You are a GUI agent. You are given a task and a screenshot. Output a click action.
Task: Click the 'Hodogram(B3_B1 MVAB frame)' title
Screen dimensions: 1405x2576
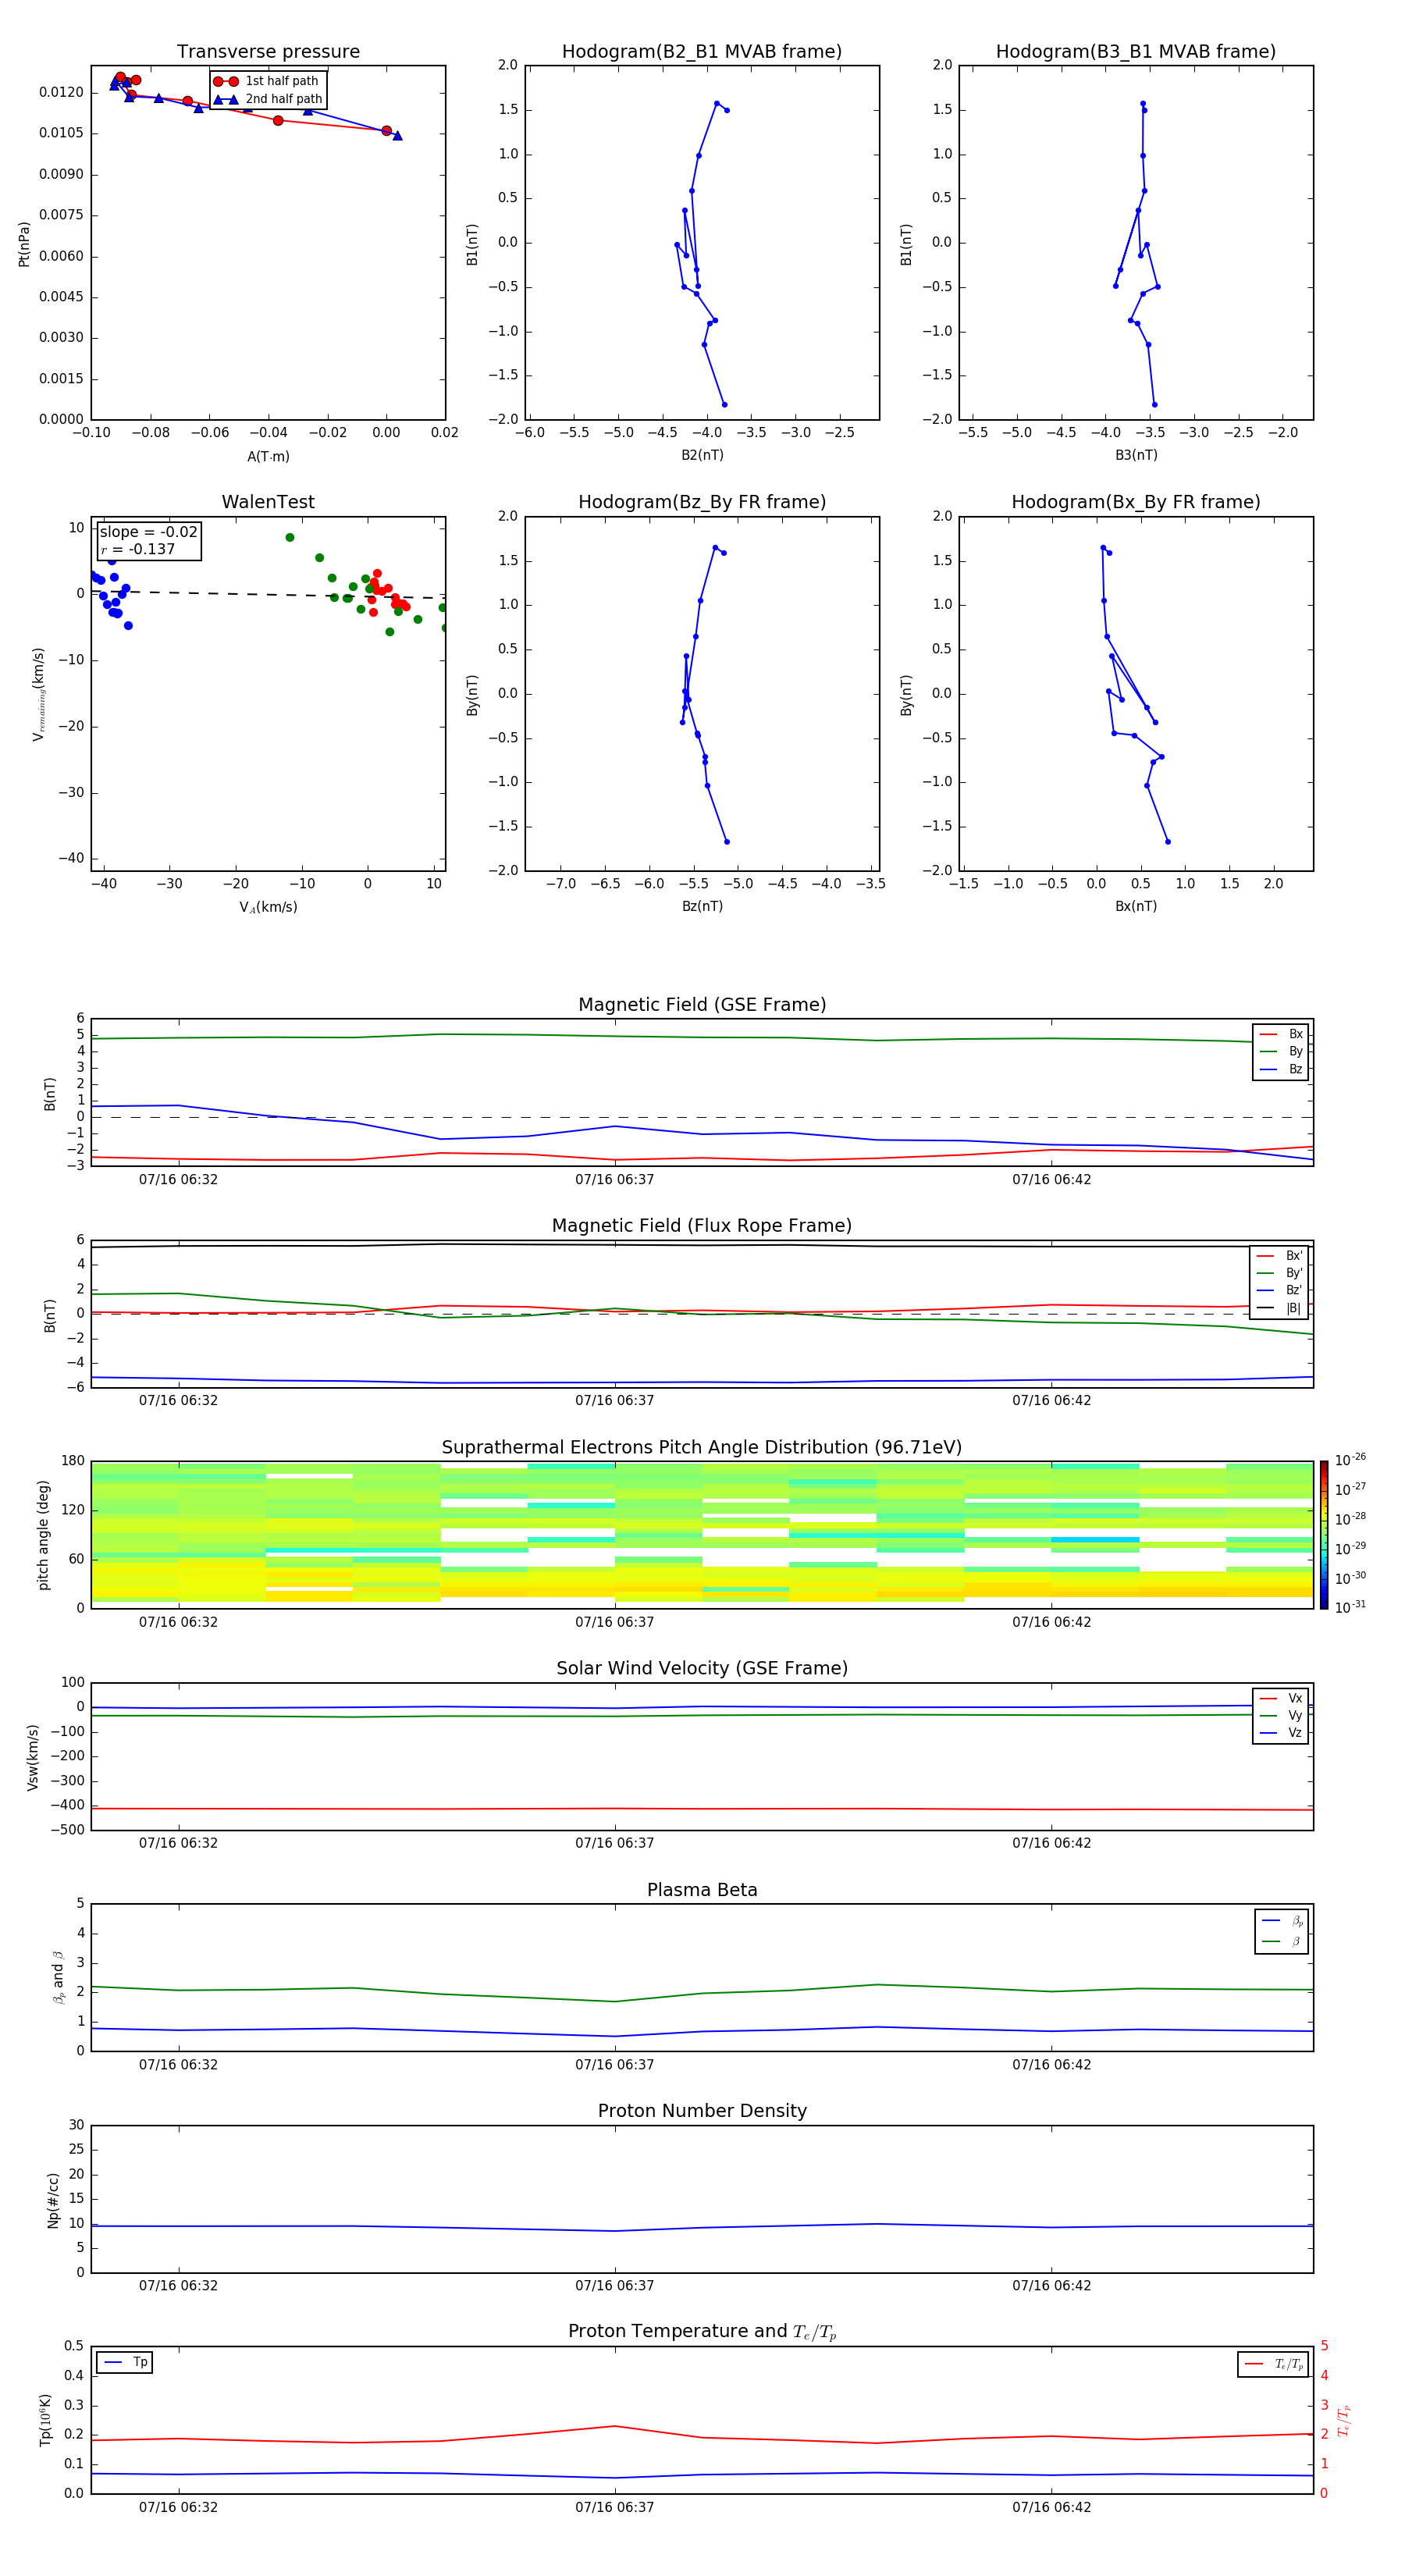(1136, 51)
